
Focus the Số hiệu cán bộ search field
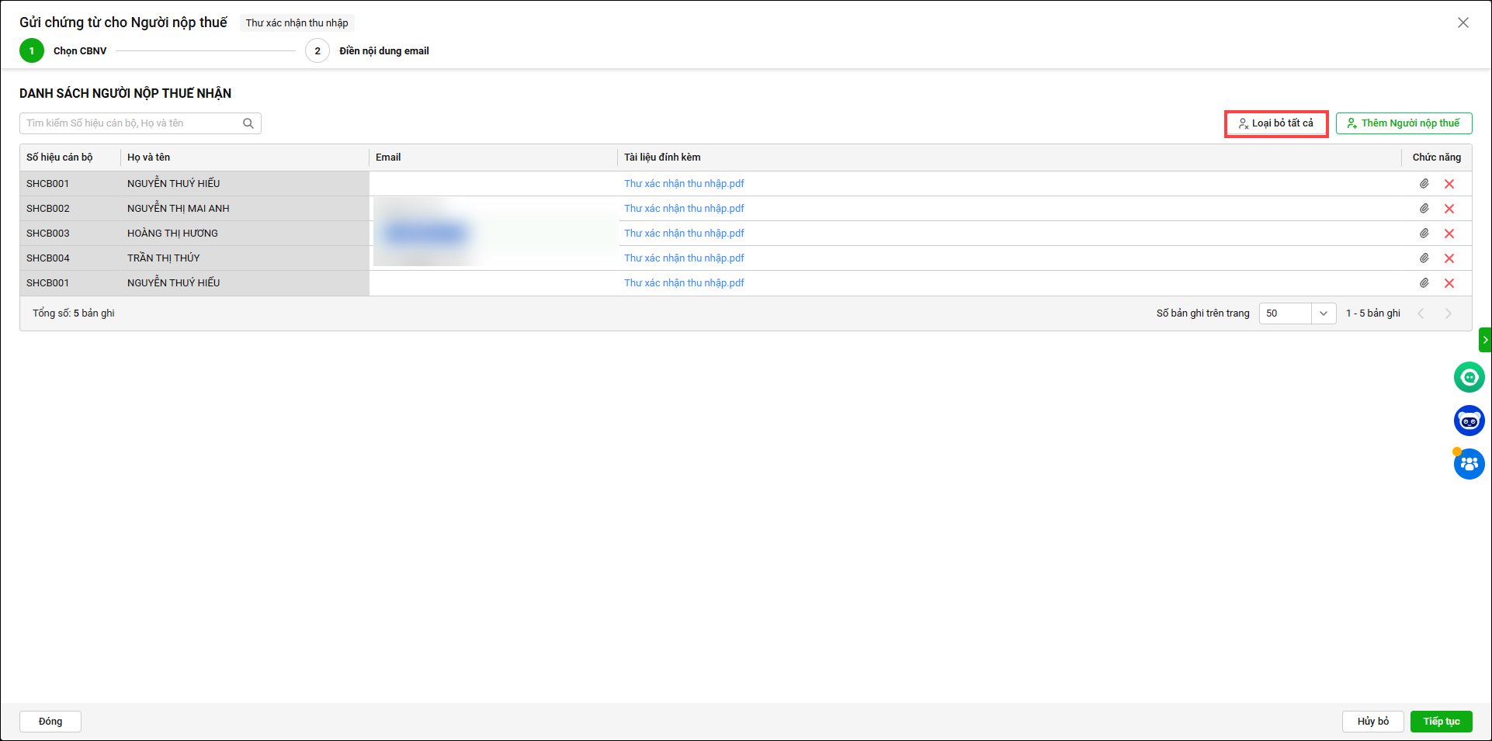tap(132, 123)
